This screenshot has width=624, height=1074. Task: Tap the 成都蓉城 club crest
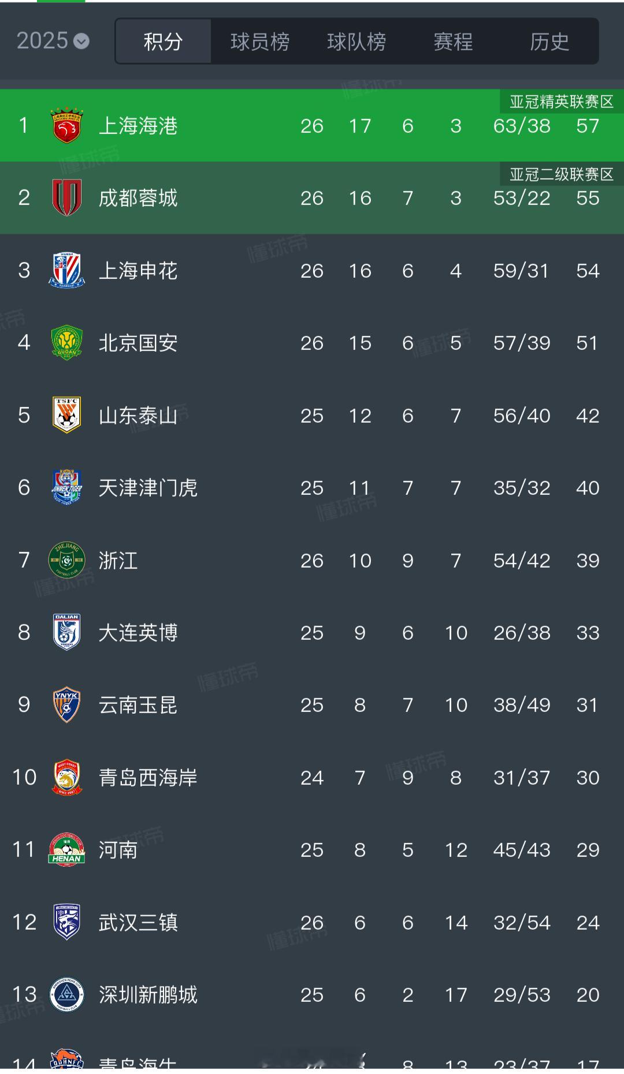pyautogui.click(x=67, y=197)
